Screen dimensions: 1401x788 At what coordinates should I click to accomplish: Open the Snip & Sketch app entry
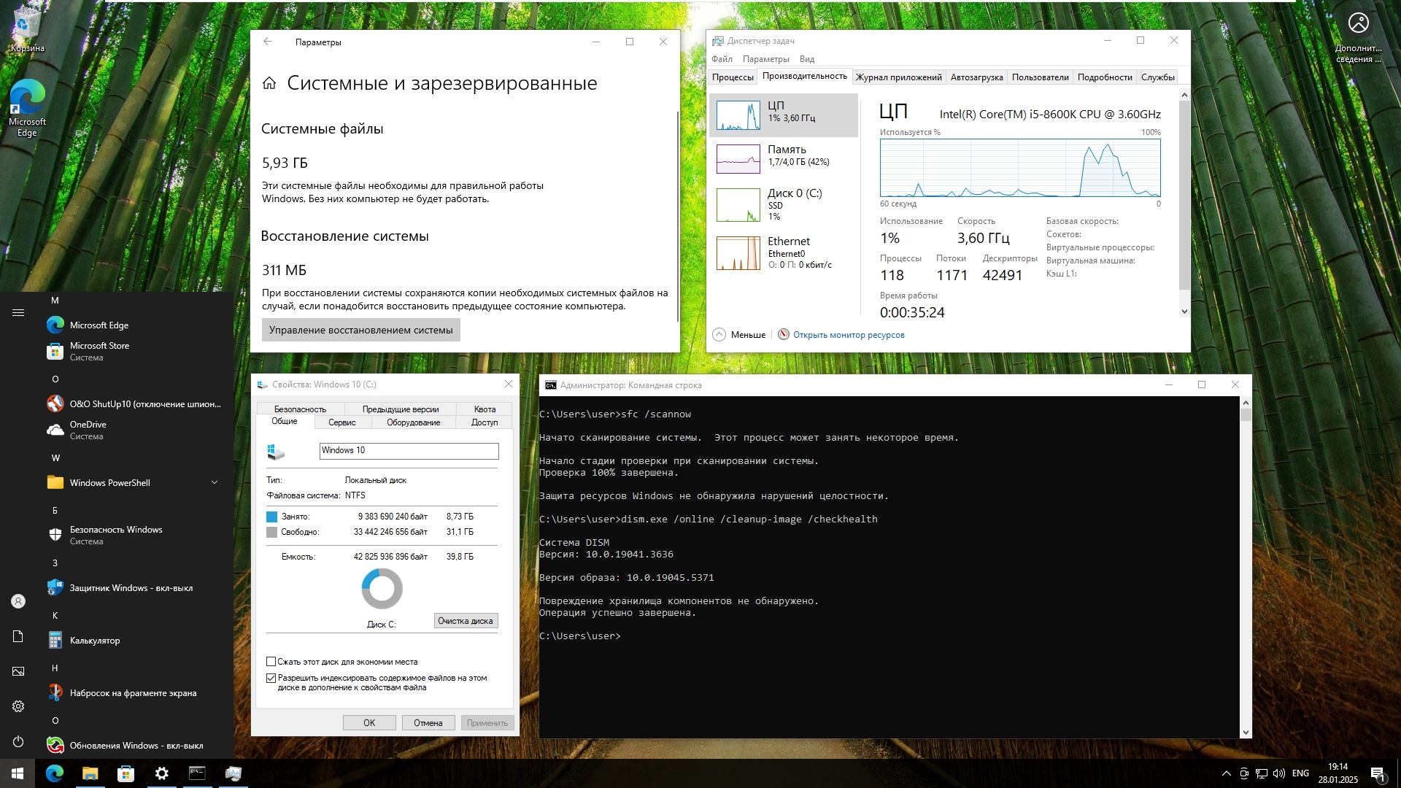tap(133, 693)
